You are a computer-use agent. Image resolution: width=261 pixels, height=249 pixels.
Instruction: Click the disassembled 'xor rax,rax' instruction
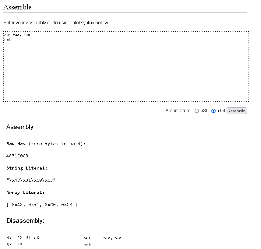tap(102, 238)
